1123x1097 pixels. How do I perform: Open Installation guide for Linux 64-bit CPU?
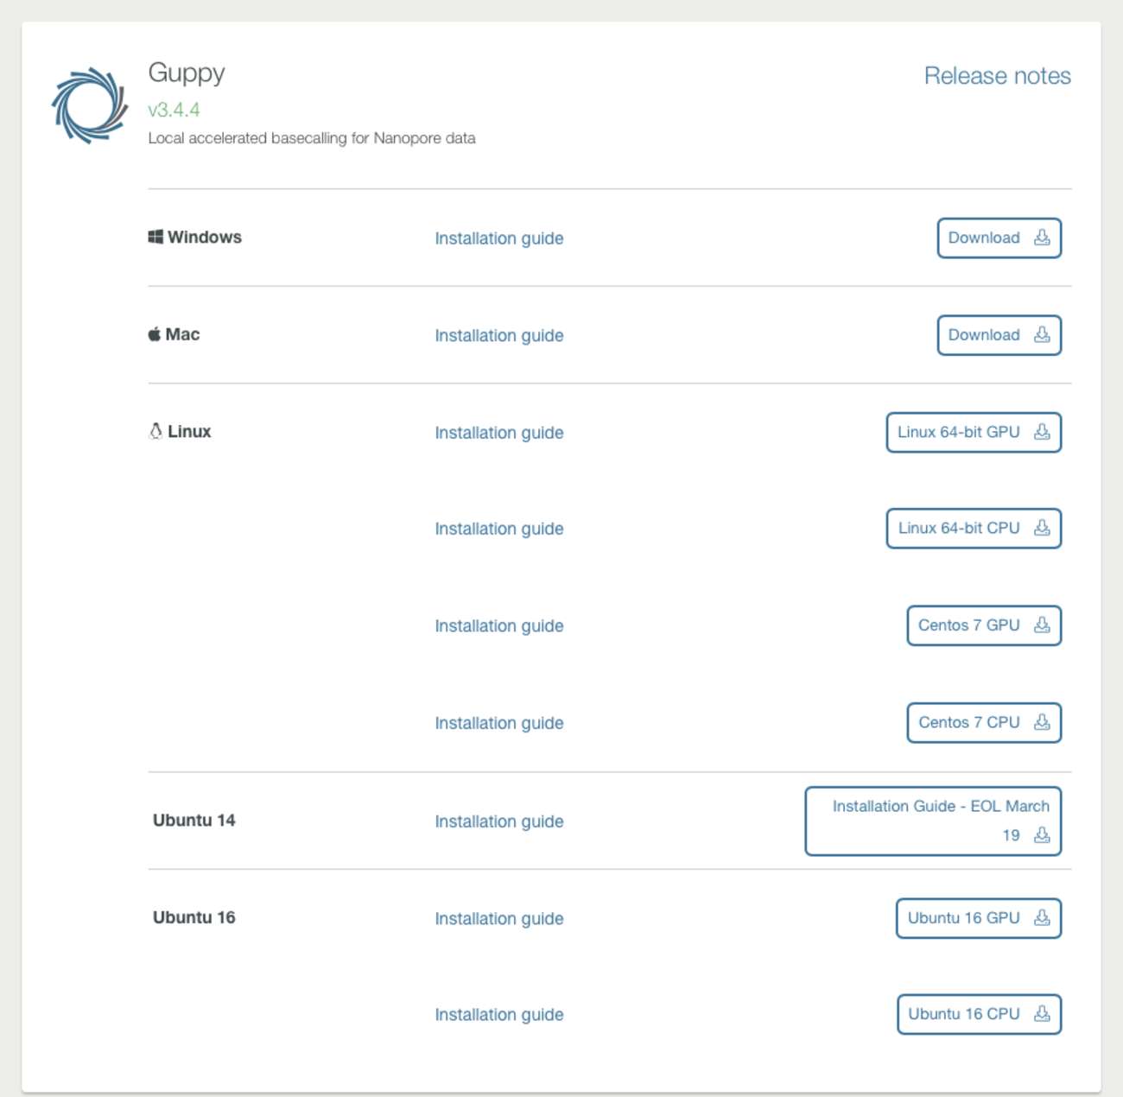[499, 529]
